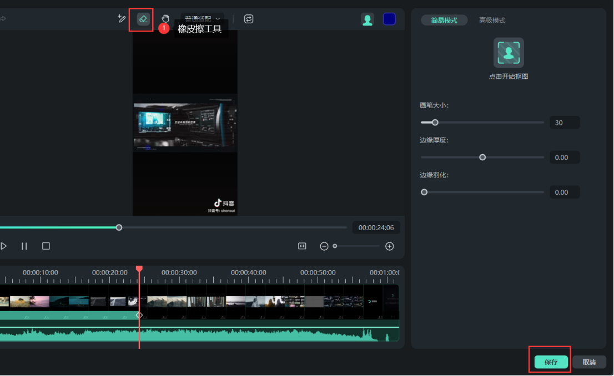
Task: Click the green portrait preview icon
Action: pos(368,19)
